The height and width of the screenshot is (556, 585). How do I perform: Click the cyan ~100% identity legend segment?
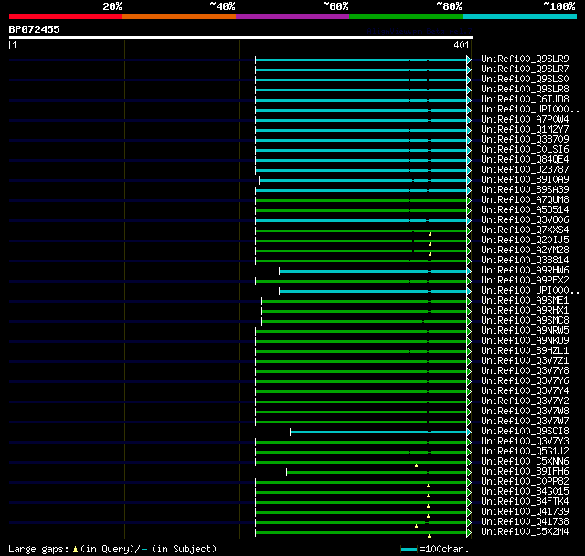click(x=520, y=16)
